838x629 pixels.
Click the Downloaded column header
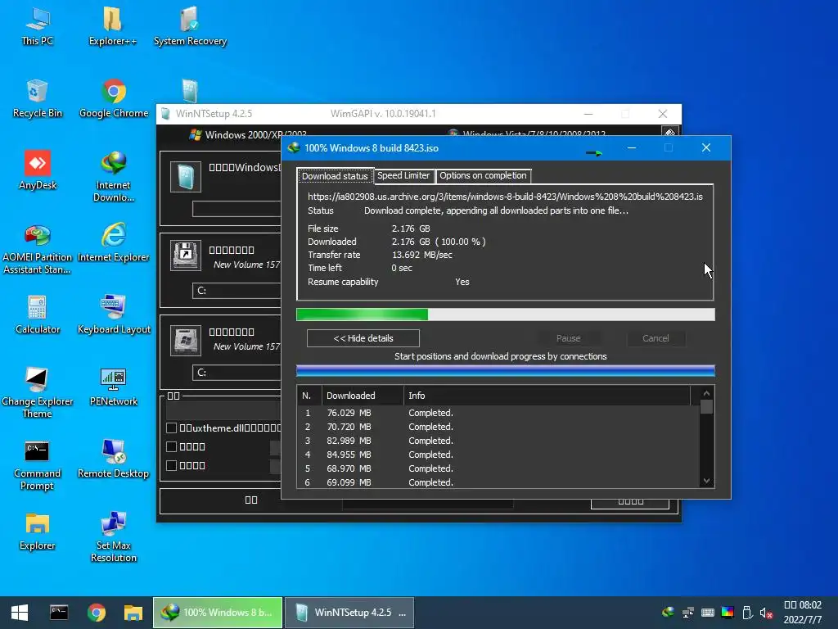pos(363,396)
